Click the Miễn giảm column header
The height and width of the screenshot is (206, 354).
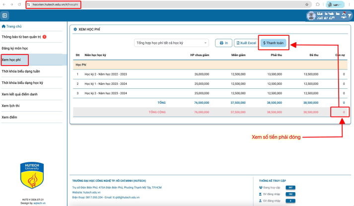238,55
